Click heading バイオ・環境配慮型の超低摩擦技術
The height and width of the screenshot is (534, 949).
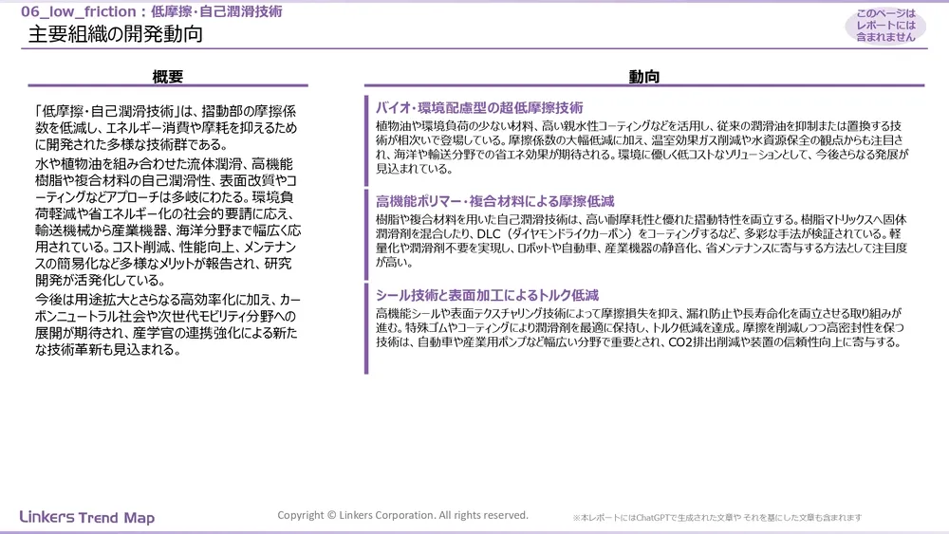point(478,107)
